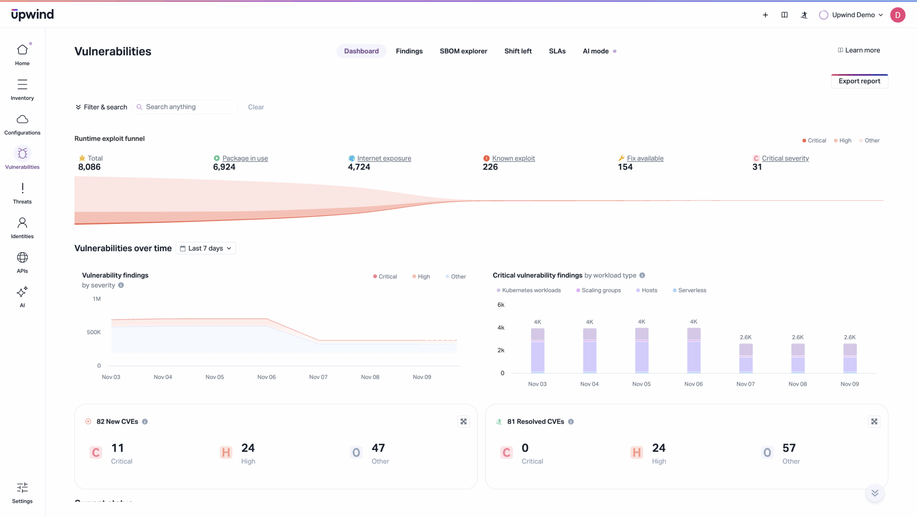The image size is (917, 517).
Task: Switch to SBOM explorer tab
Action: tap(463, 51)
